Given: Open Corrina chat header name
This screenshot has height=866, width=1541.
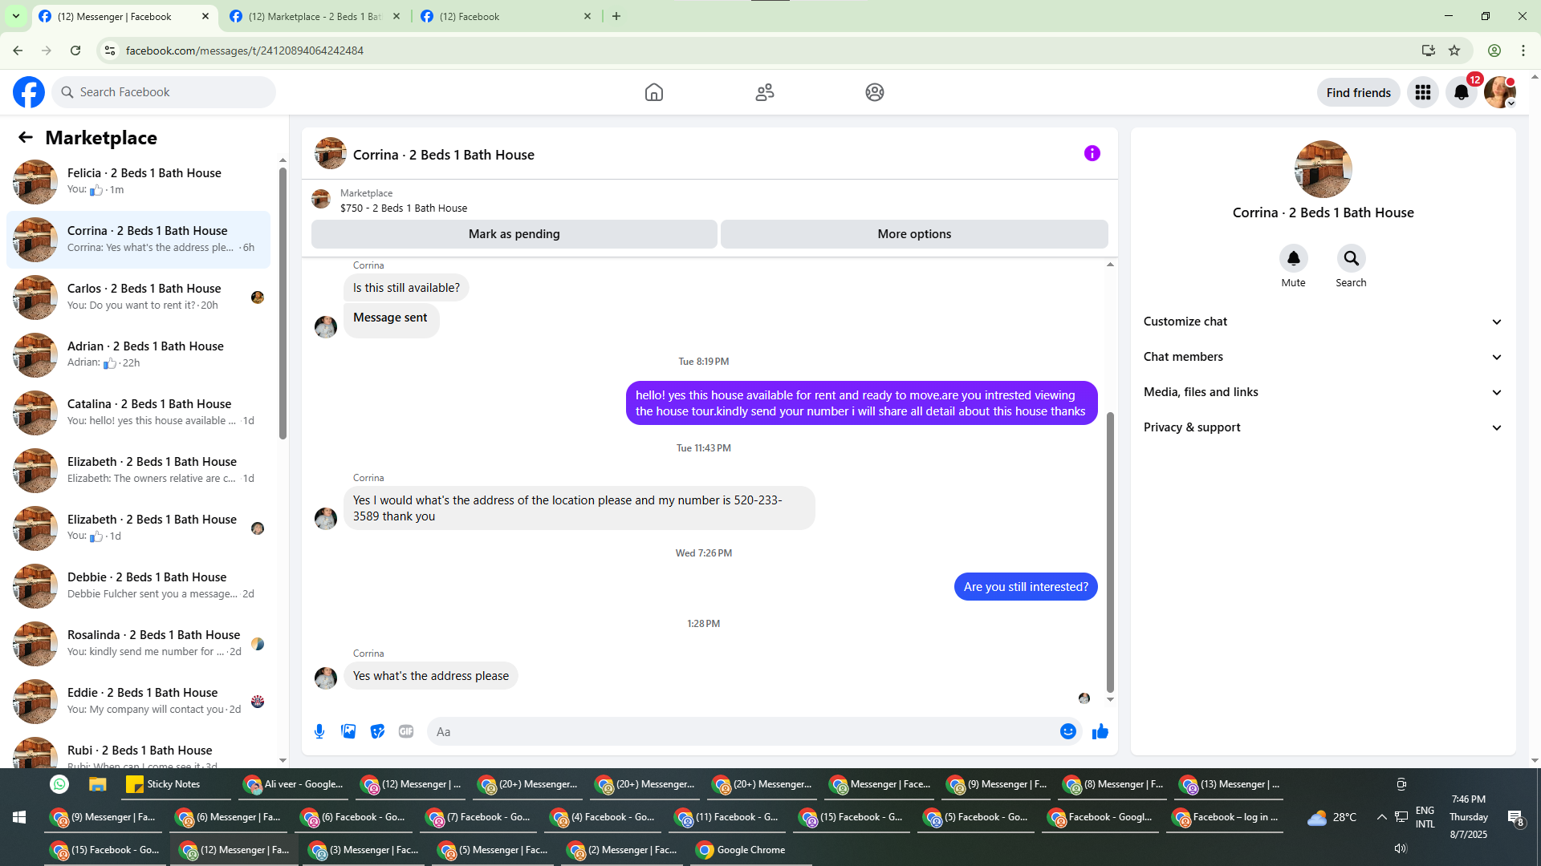Looking at the screenshot, I should pyautogui.click(x=444, y=155).
